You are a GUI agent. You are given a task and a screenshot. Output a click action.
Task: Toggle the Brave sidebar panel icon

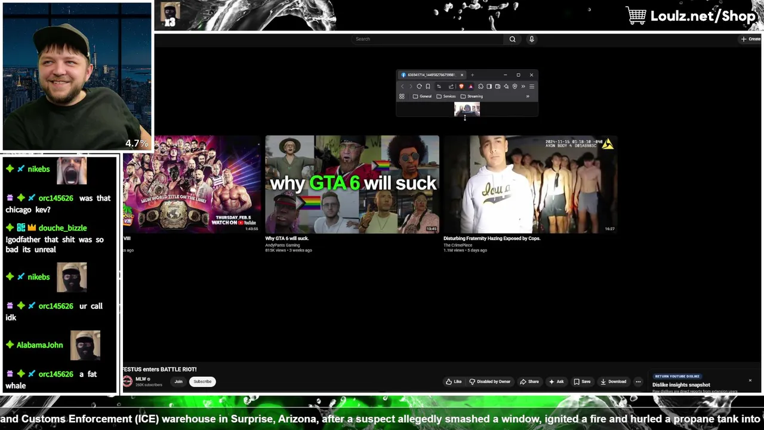click(x=489, y=87)
